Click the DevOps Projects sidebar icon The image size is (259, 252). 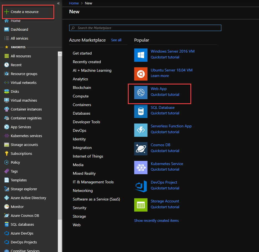click(x=7, y=242)
